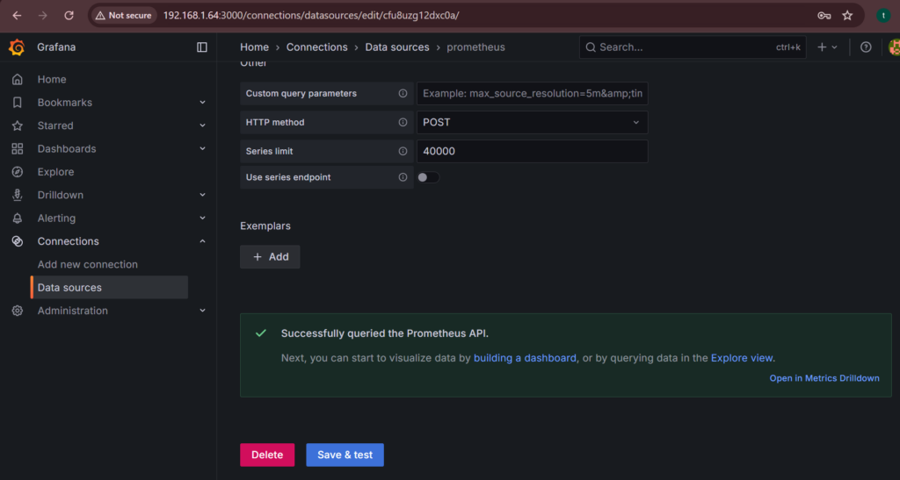Click the Starred star icon in sidebar
The image size is (900, 480).
point(18,125)
